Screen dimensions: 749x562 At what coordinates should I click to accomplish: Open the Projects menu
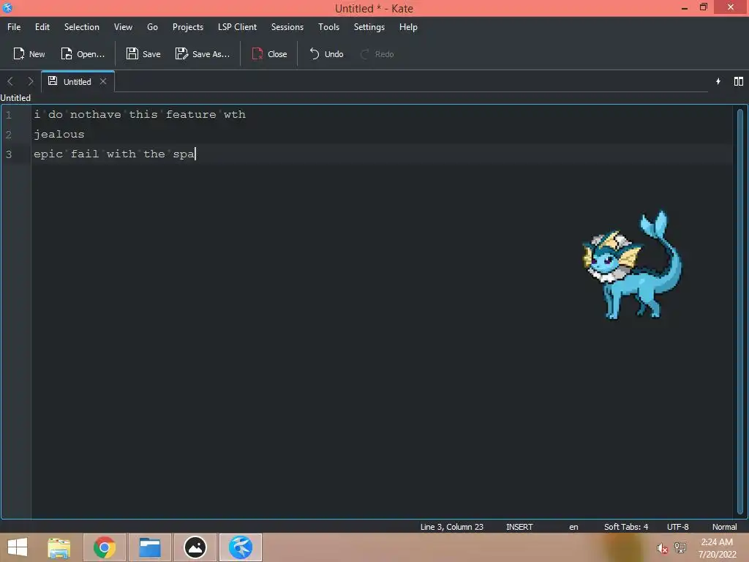[x=188, y=27]
